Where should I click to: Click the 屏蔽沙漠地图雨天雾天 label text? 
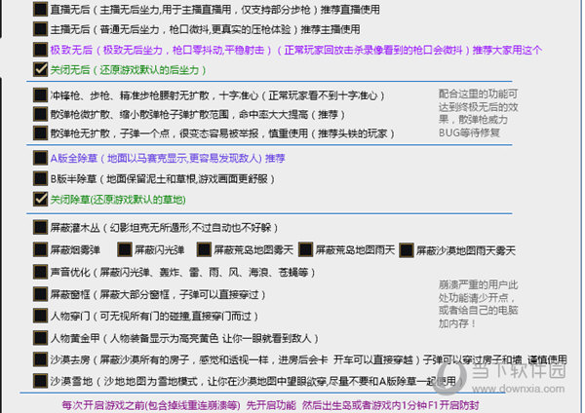tap(466, 250)
